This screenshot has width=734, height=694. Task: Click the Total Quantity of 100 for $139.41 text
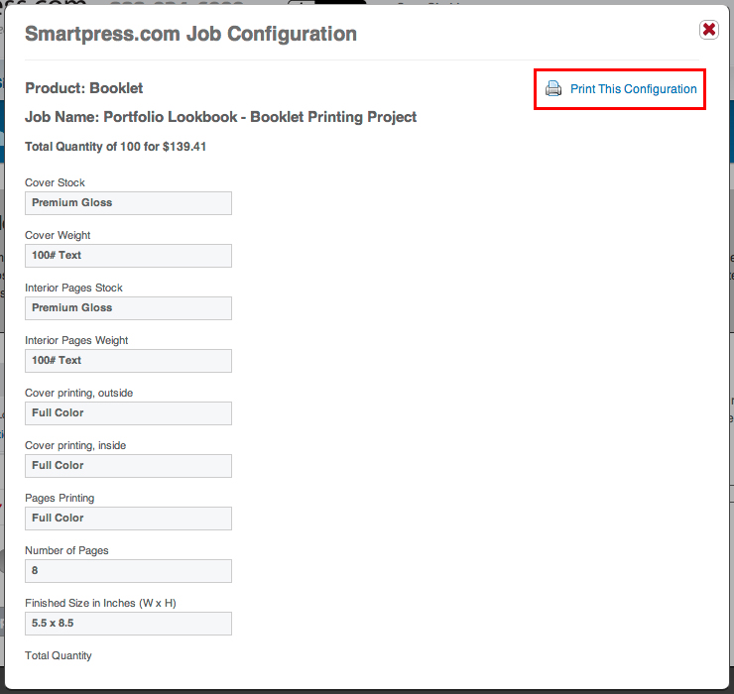115,147
